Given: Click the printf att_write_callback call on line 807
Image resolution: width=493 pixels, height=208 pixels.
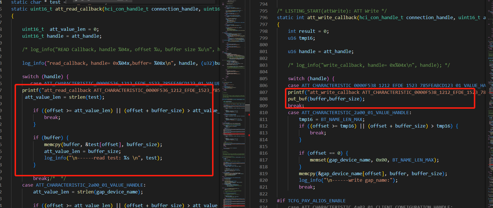Looking at the screenshot, I should click(x=387, y=92).
